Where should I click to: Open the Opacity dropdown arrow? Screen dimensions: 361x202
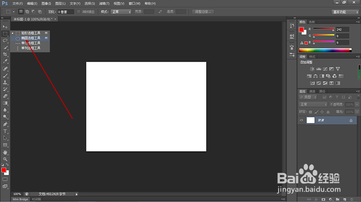357,104
